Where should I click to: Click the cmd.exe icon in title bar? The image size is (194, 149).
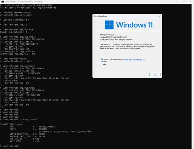click(2, 2)
